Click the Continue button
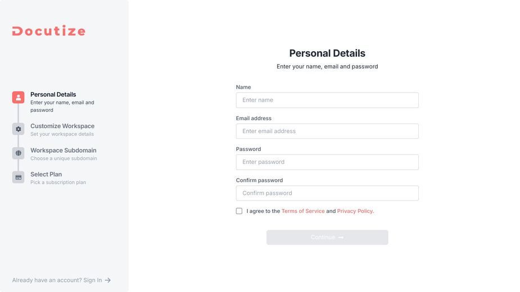 327,238
